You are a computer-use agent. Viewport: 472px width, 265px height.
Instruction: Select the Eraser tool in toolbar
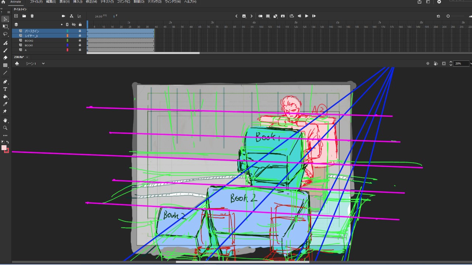pyautogui.click(x=5, y=58)
